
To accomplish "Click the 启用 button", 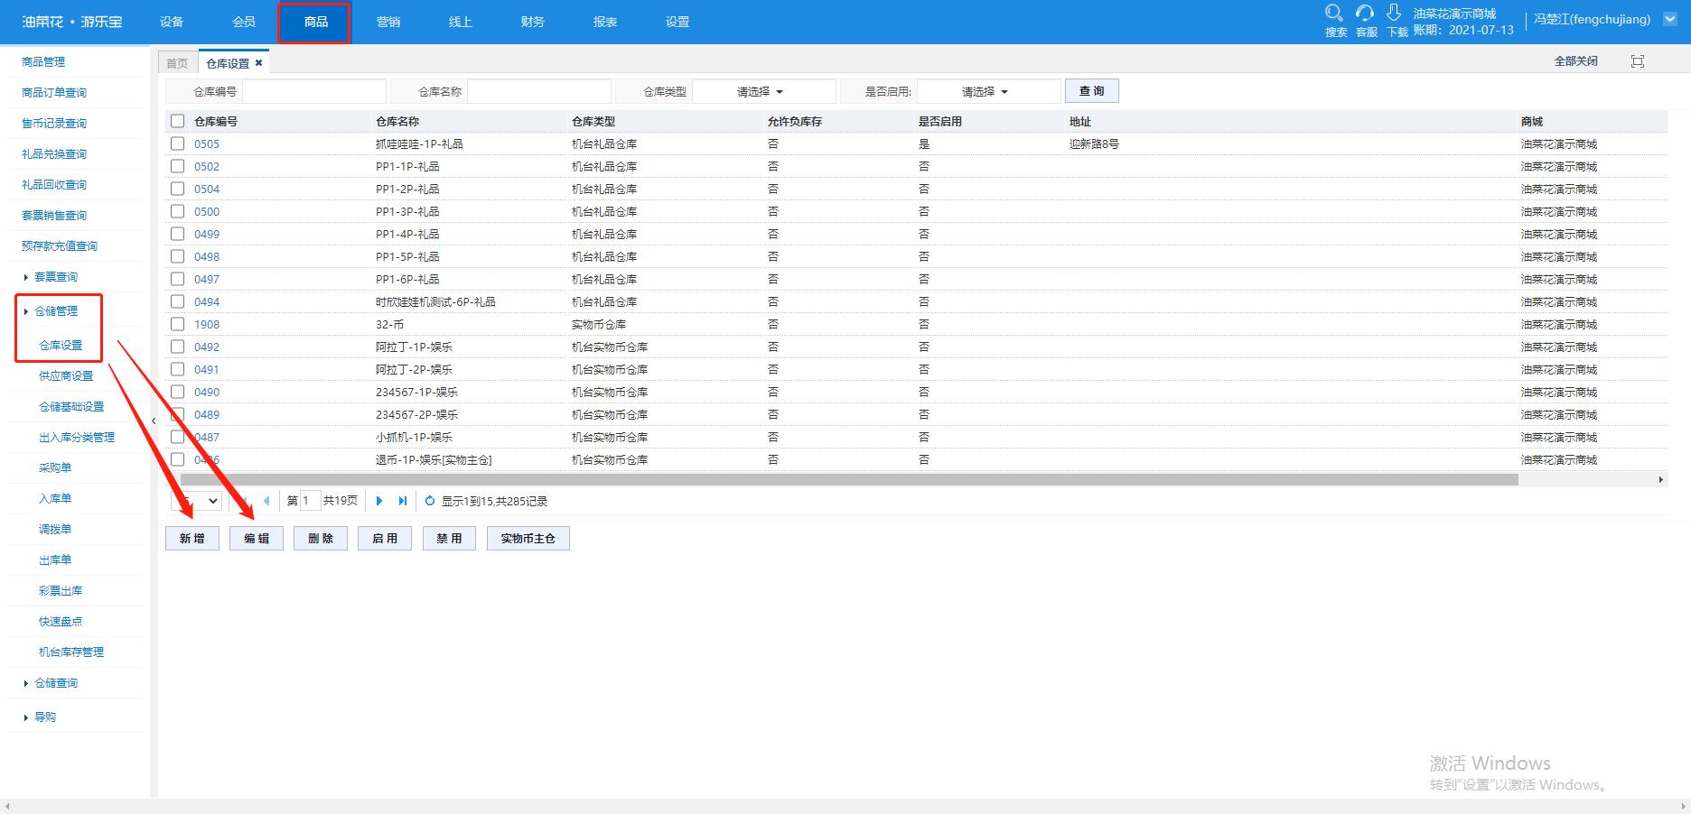I will click(x=385, y=539).
